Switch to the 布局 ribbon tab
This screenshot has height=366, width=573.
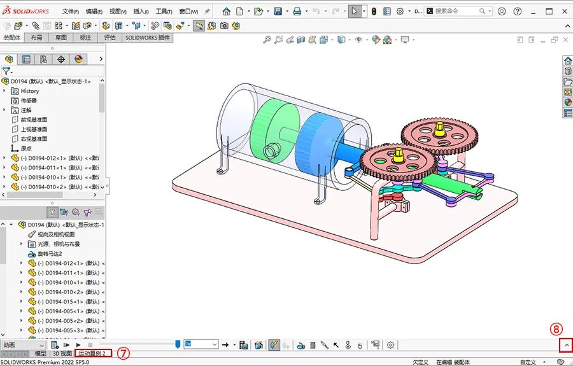36,38
